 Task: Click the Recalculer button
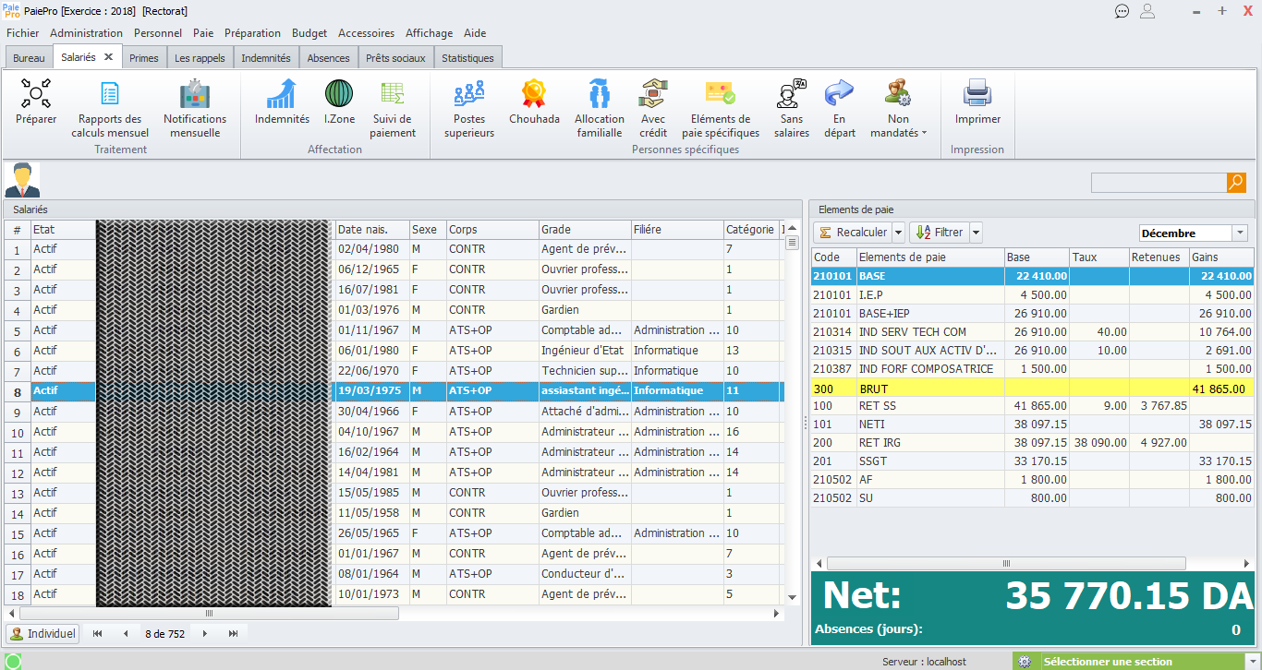coord(853,233)
